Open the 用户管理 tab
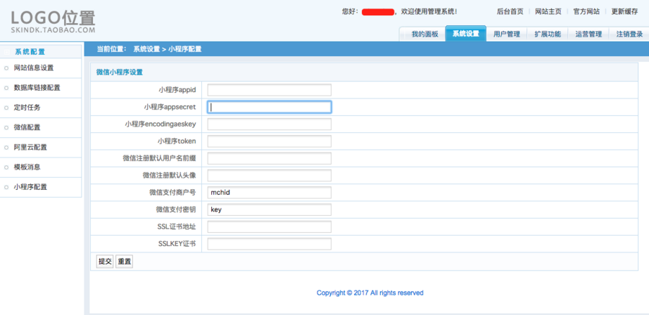 [507, 35]
